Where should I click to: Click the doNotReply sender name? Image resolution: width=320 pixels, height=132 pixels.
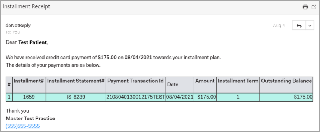click(18, 25)
